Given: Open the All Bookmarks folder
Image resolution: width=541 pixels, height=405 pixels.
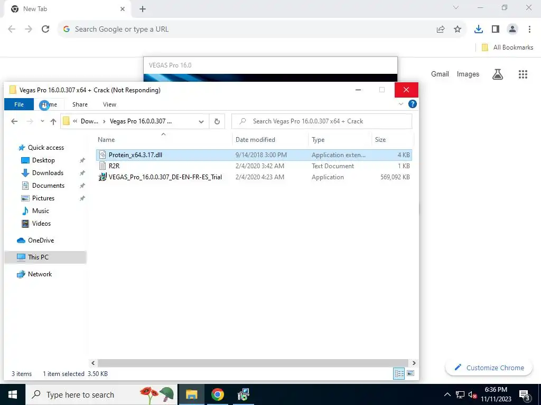Looking at the screenshot, I should 507,47.
